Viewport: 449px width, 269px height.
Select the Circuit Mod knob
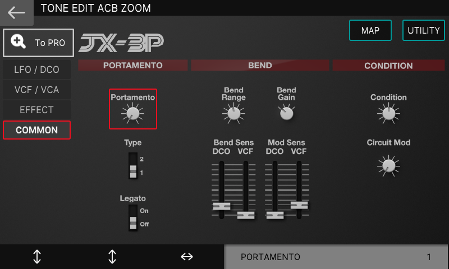pyautogui.click(x=388, y=166)
